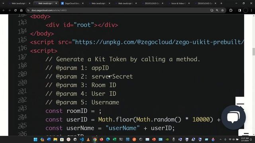255x143 pixels.
Task: Close the Voice & Video tab
Action: [189, 3]
